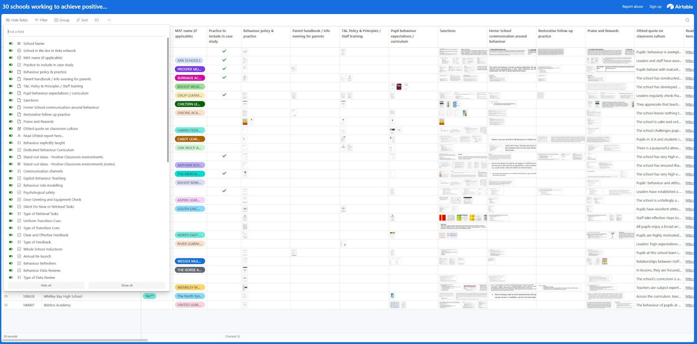Click the checkmark in ARK SCHOOLS row
Screen dimensions: 697x344
[224, 60]
